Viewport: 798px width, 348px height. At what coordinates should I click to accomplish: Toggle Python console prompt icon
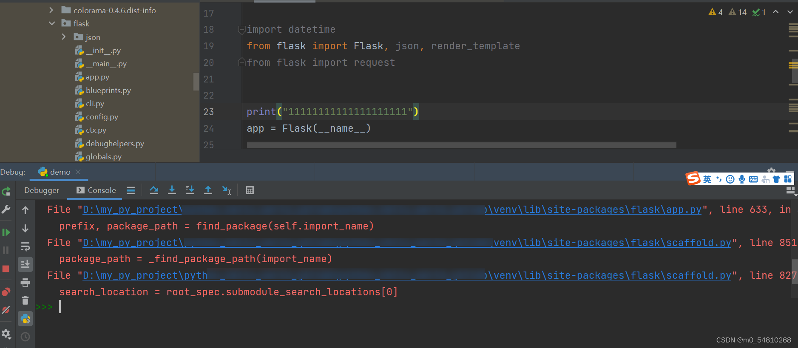[26, 319]
